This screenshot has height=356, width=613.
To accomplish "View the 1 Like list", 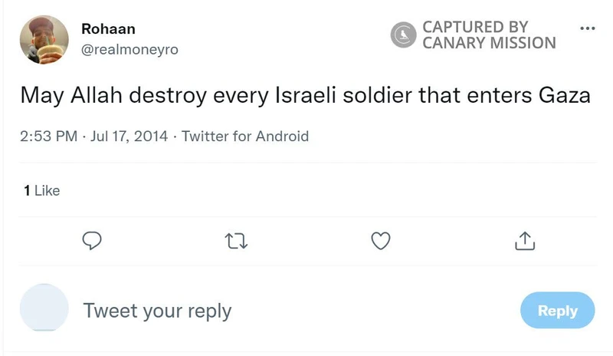I will (x=41, y=190).
